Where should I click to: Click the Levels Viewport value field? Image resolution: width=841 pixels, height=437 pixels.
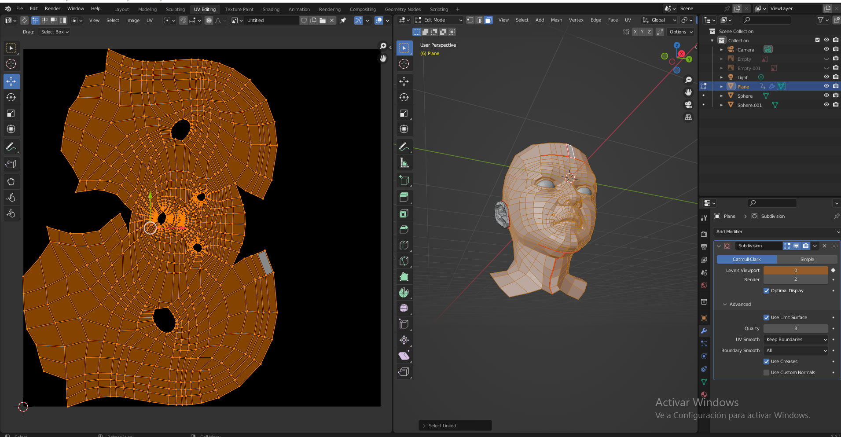[795, 271]
